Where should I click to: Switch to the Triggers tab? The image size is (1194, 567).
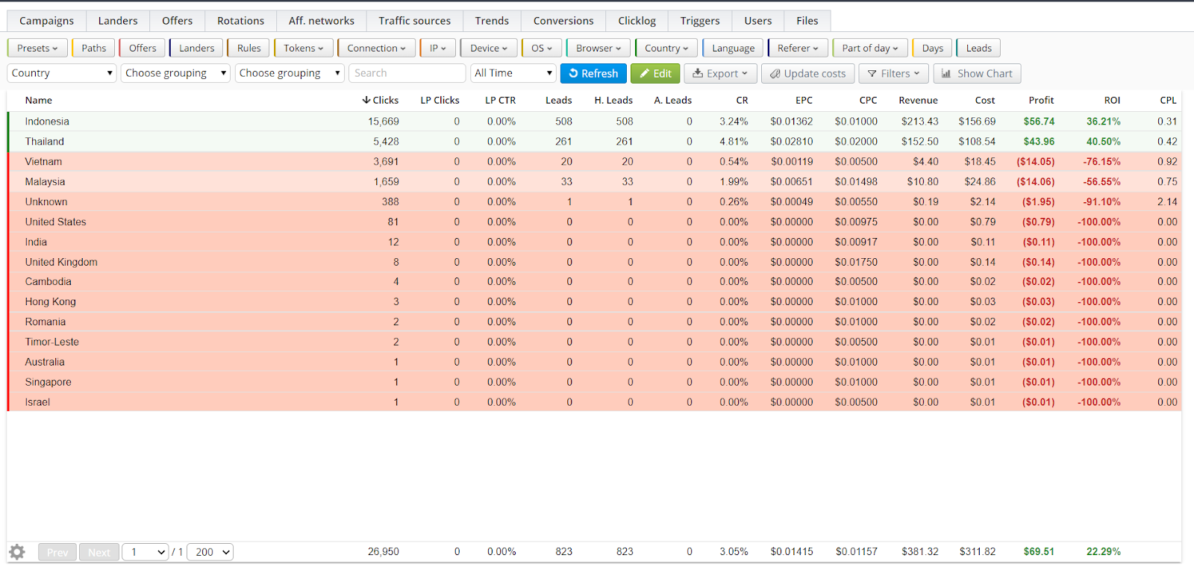coord(700,21)
